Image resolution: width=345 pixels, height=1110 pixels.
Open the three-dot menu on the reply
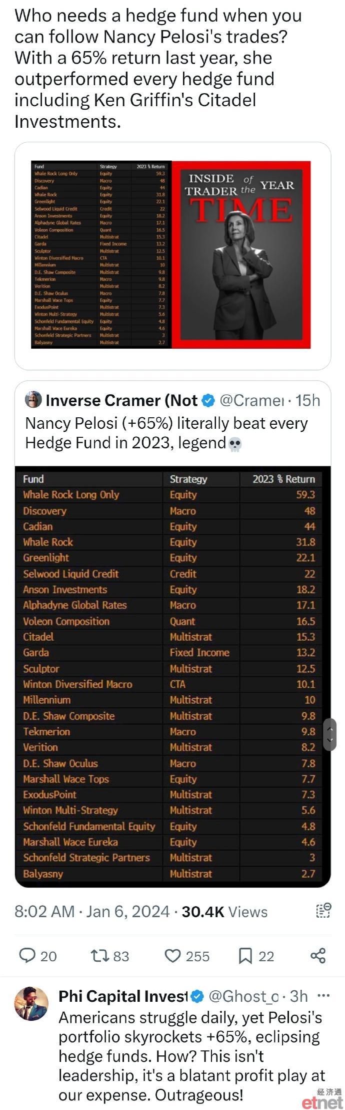pos(324,995)
